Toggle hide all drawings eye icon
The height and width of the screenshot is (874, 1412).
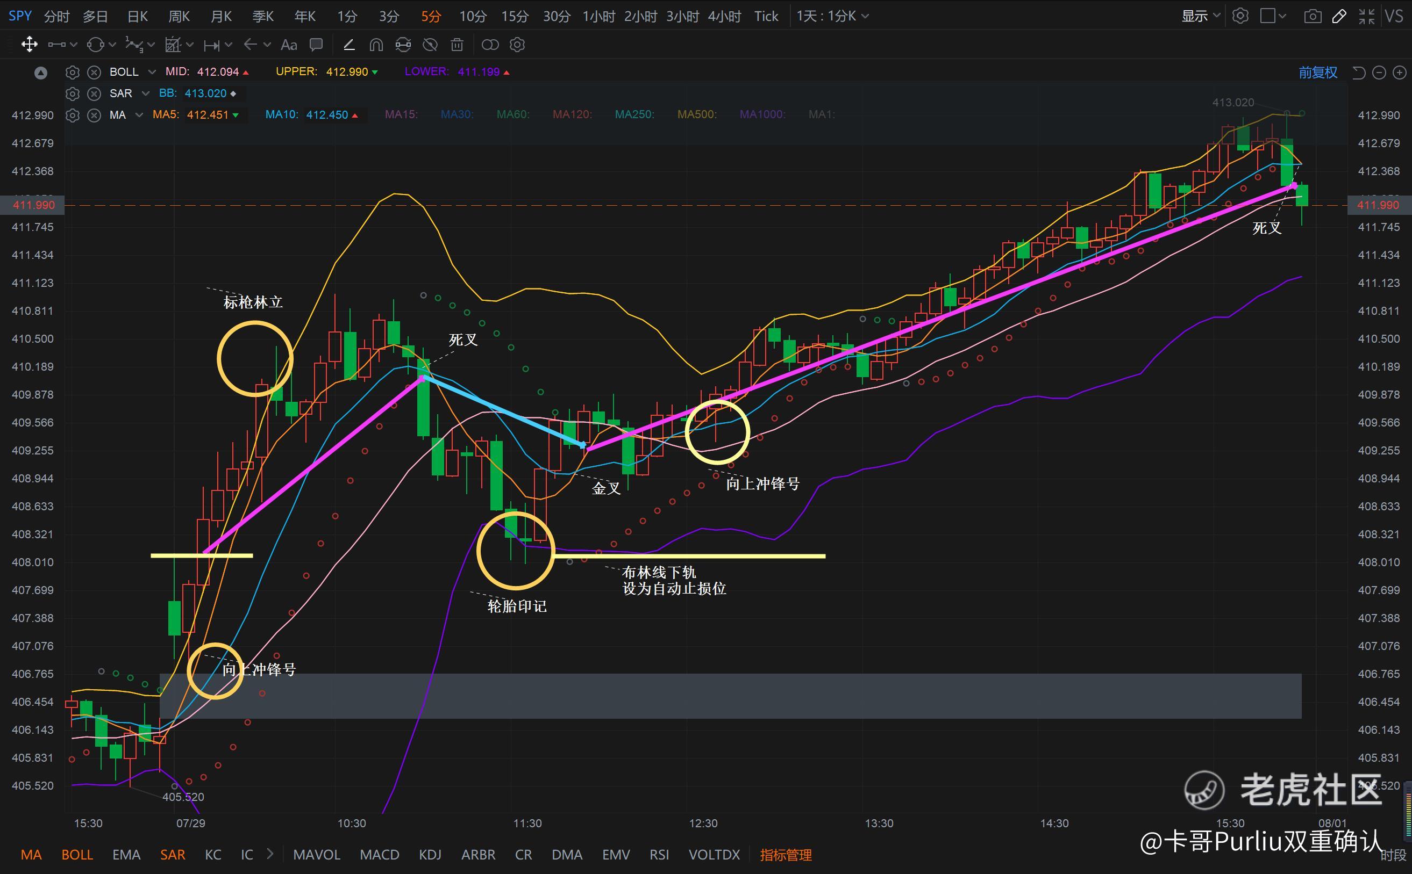(x=430, y=45)
